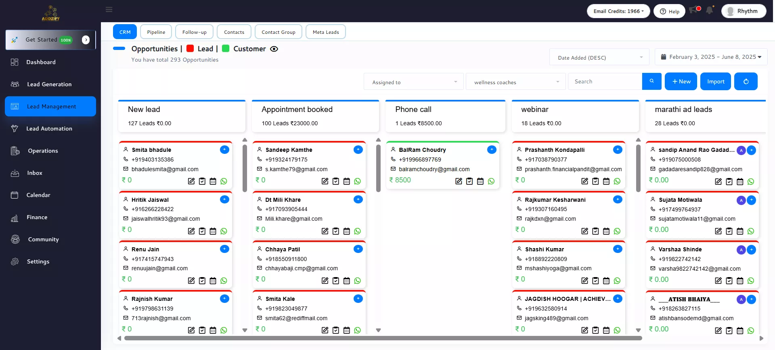Open WhatsApp chat for Smita bhadule
775x350 pixels.
[224, 181]
